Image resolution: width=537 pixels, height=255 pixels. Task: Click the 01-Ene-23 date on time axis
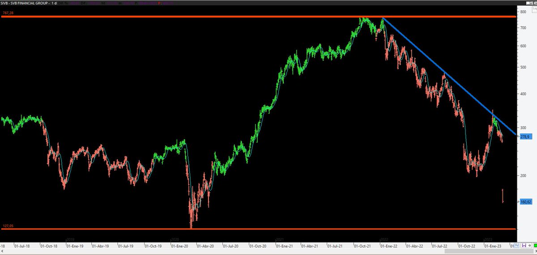[x=493, y=245]
